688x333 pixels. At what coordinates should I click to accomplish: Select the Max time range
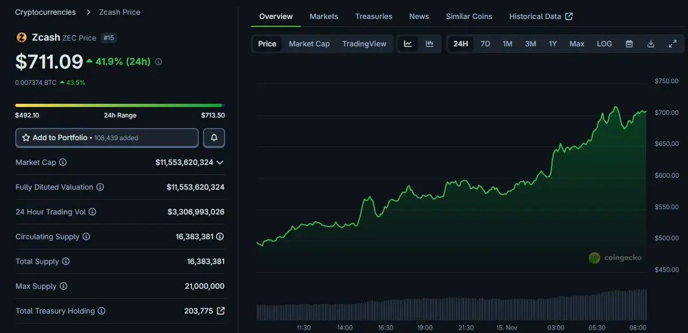pyautogui.click(x=577, y=44)
